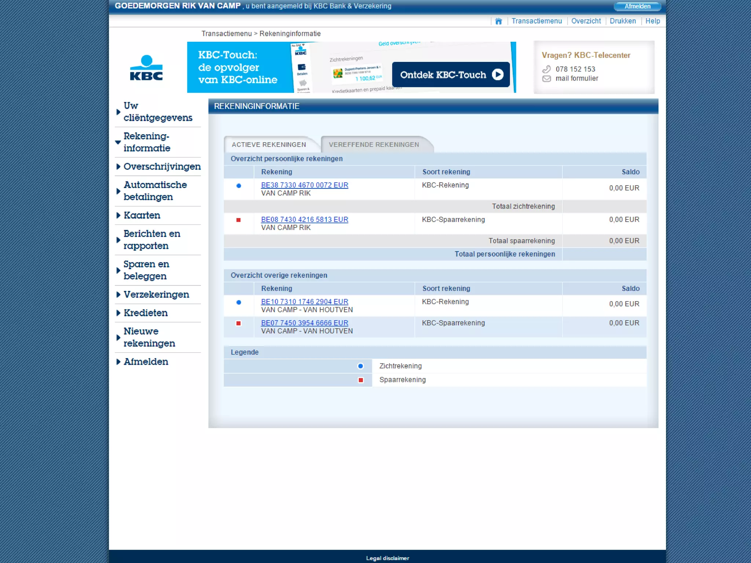Click the mail formulier link
This screenshot has height=563, width=751.
[577, 78]
